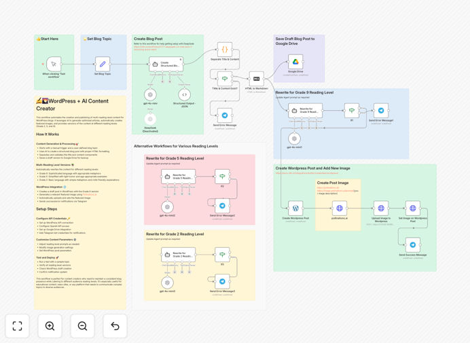Click 'Alternative Workflows for Various Reading Levels' heading
This screenshot has width=470, height=343.
176,146
